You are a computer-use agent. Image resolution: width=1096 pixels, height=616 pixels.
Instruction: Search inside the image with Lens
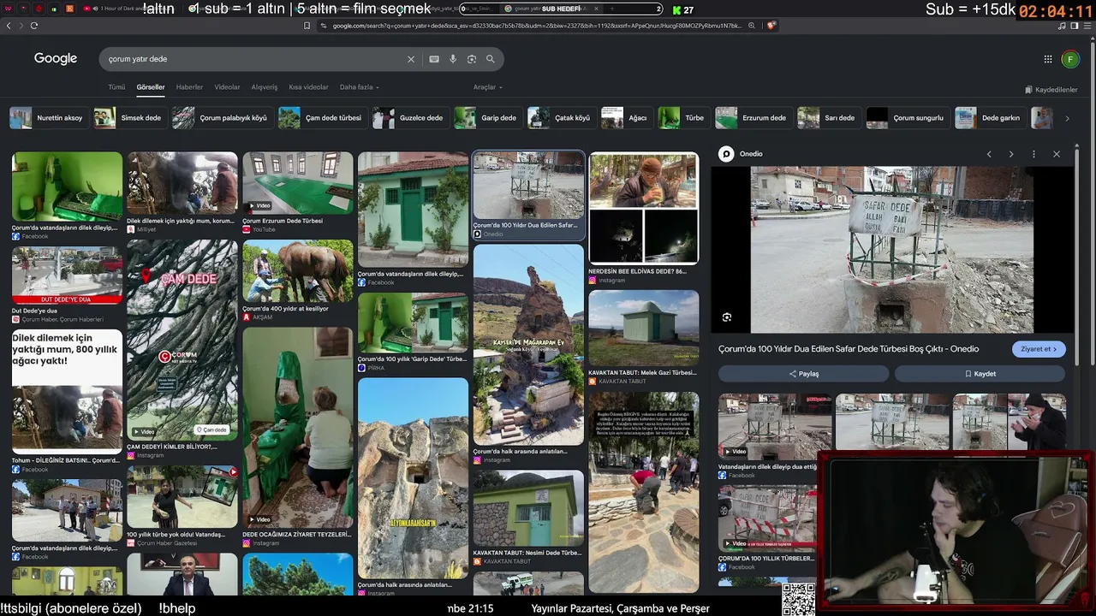[727, 317]
